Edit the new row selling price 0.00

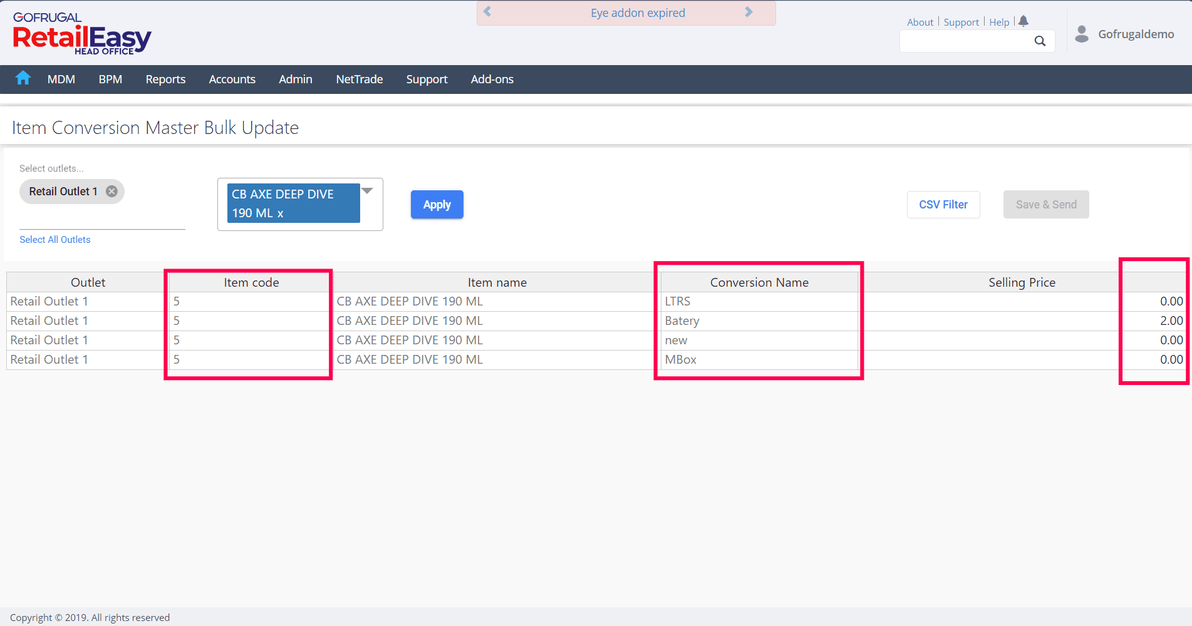tap(1022, 341)
